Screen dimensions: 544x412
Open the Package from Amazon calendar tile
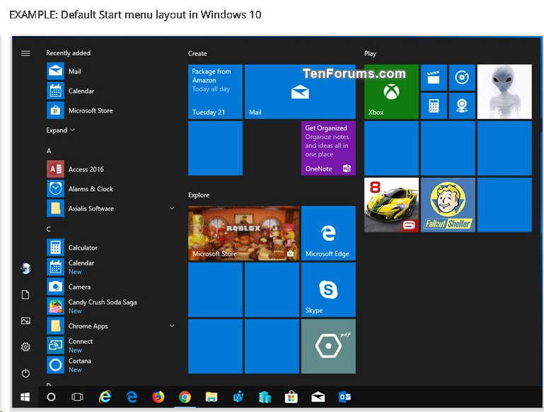215,91
